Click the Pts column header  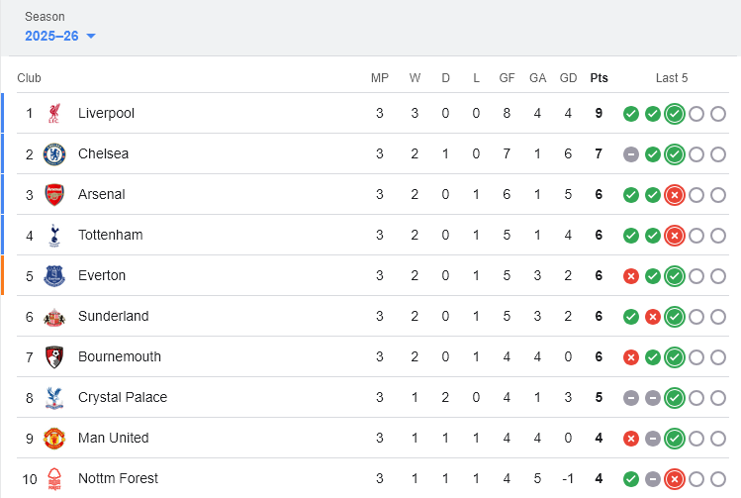(599, 78)
